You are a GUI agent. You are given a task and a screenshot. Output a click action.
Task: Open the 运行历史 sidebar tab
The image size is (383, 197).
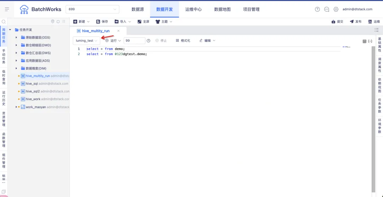4,98
